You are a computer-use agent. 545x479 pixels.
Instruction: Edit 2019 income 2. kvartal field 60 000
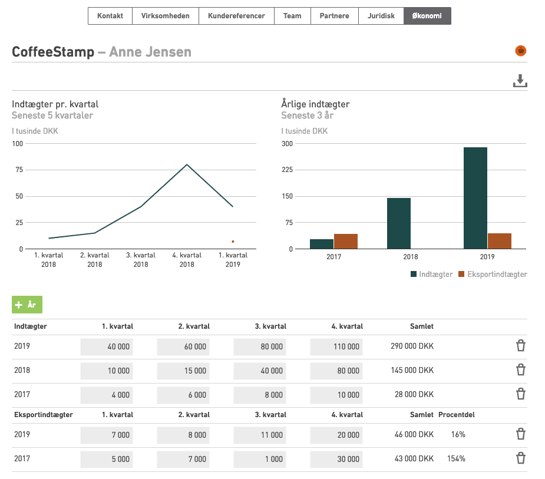coord(183,347)
